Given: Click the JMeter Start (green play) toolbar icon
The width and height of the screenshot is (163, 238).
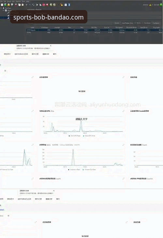Looking at the screenshot, I should (37, 5).
